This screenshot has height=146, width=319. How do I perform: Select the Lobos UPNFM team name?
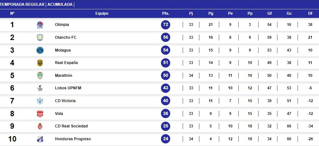(68, 88)
